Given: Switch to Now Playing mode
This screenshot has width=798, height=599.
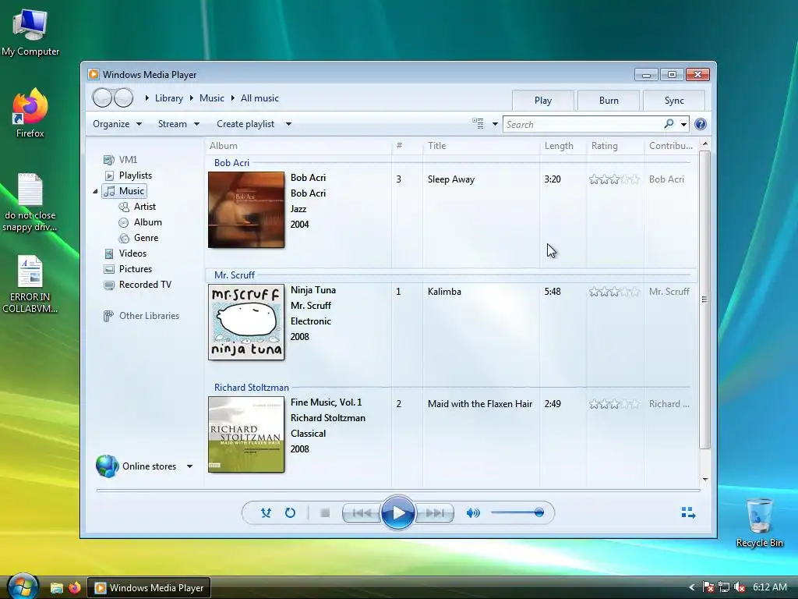Looking at the screenshot, I should (x=688, y=513).
